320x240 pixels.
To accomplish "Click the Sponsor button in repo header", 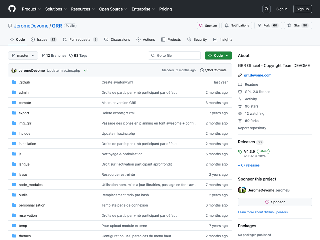I will pyautogui.click(x=208, y=25).
